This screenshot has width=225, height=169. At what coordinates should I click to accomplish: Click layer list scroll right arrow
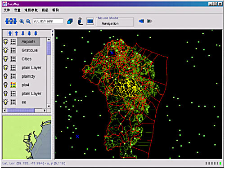pos(45,111)
